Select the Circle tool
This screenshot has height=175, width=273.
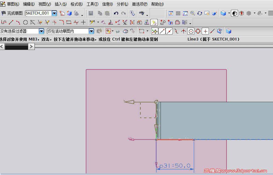point(25,22)
